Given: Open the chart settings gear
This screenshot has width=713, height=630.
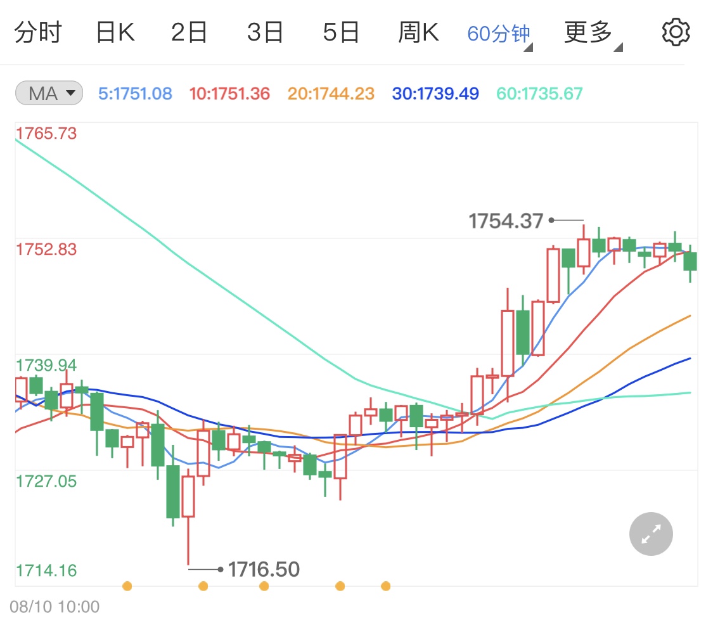Looking at the screenshot, I should [x=676, y=32].
